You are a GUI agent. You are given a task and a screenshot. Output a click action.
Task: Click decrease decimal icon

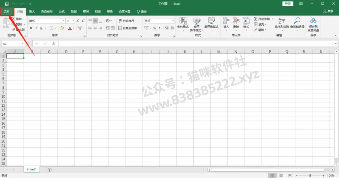pos(172,28)
